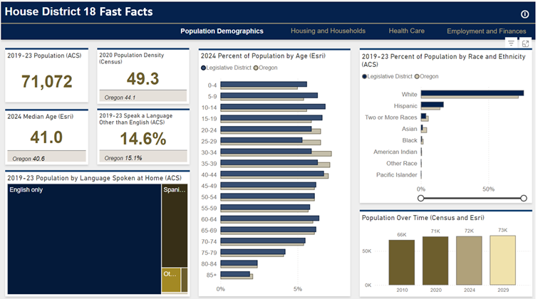Screen dimensions: 538x299
Task: Select the 2024 population bar
Action: [469, 261]
